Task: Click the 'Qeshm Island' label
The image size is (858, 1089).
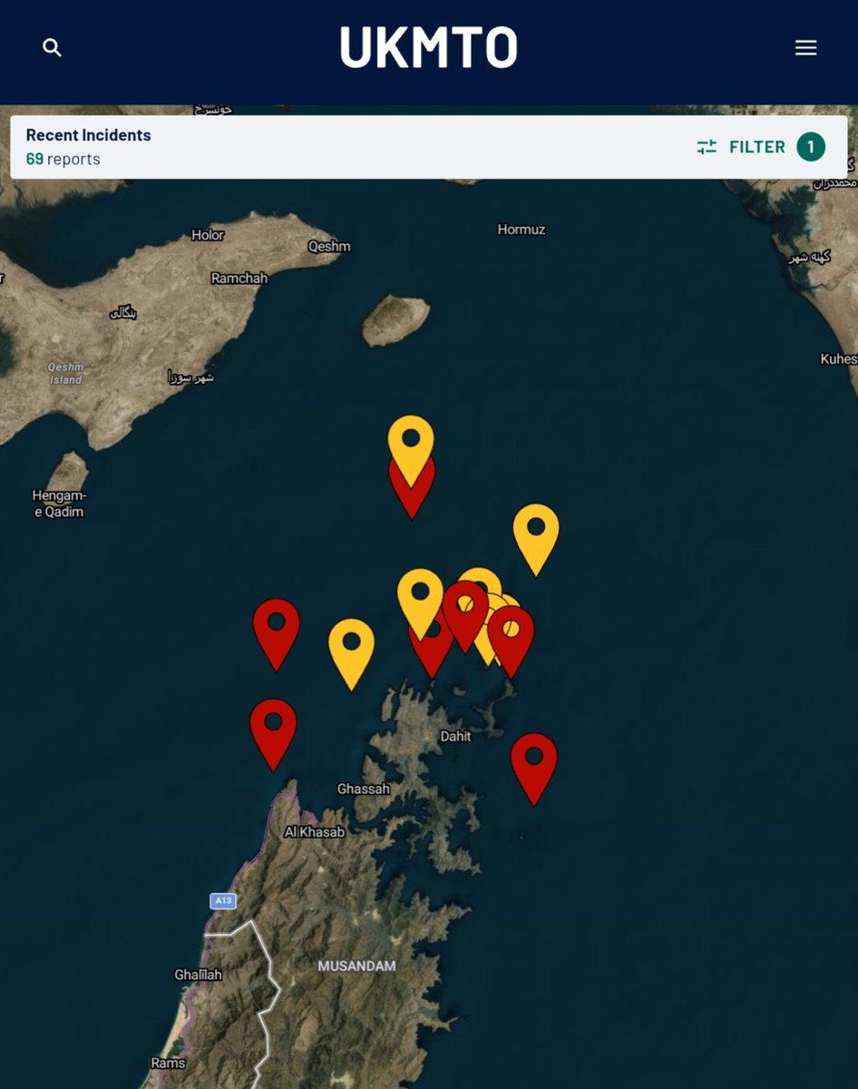Action: click(x=65, y=373)
